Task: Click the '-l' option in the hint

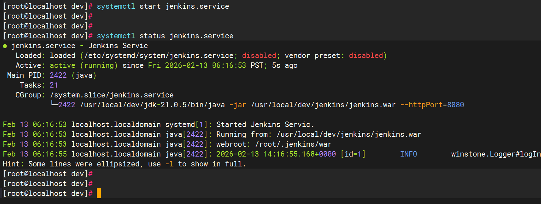Action: [x=169, y=164]
